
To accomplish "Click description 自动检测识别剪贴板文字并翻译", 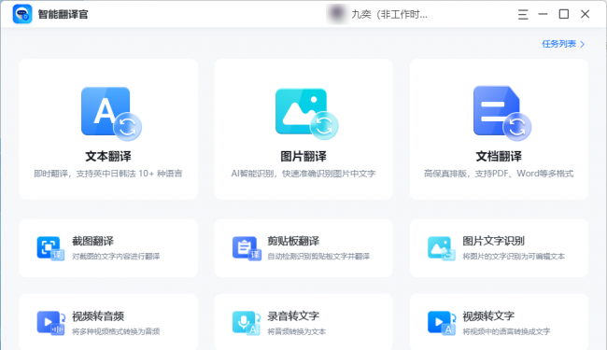I will pos(318,257).
